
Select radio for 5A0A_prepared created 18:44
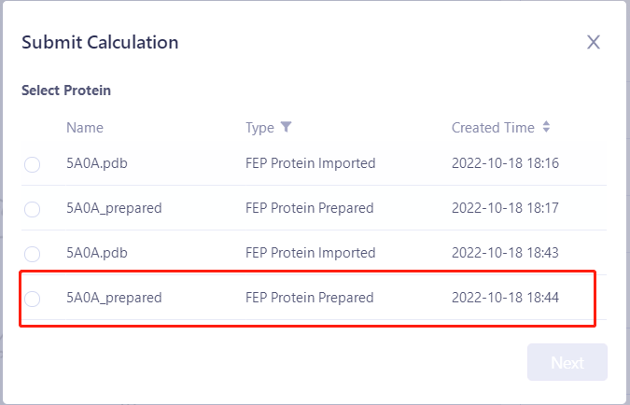coord(33,299)
